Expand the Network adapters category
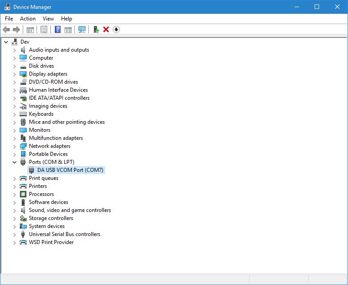 pyautogui.click(x=14, y=146)
